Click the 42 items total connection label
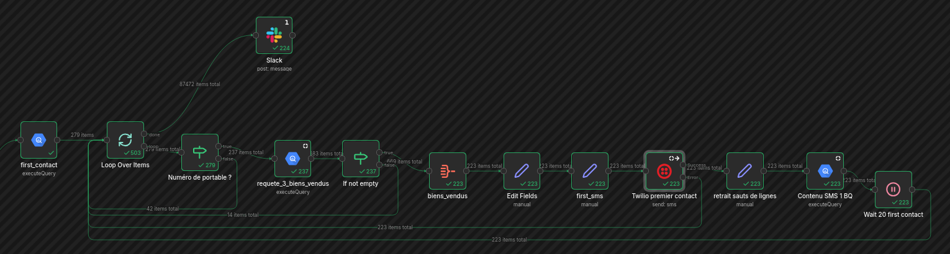This screenshot has width=950, height=254. tap(163, 209)
